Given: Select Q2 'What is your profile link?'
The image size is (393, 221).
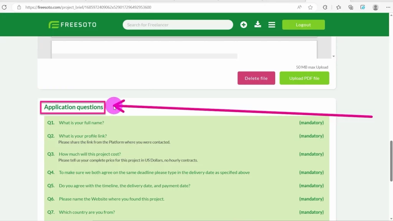Looking at the screenshot, I should 83,136.
